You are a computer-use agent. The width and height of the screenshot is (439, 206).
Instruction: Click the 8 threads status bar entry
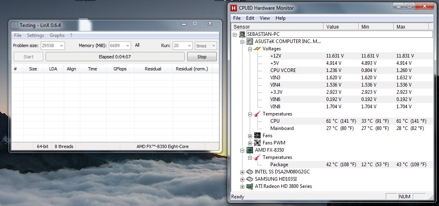(x=64, y=146)
